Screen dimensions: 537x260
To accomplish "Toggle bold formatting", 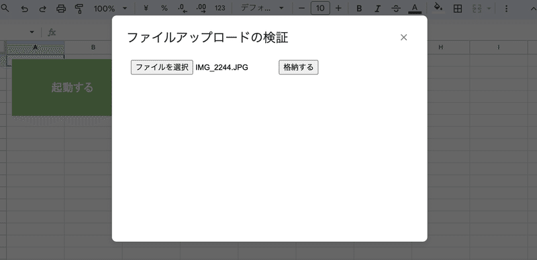I will click(359, 9).
